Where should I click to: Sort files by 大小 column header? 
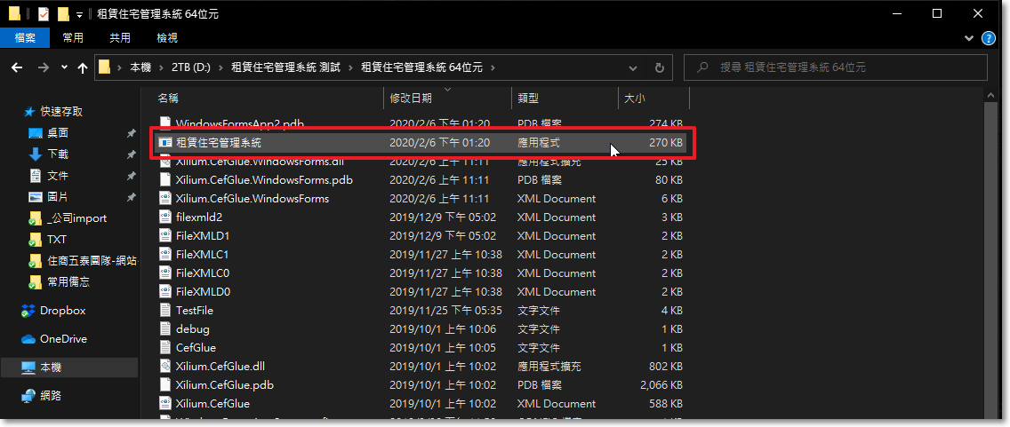(x=635, y=98)
